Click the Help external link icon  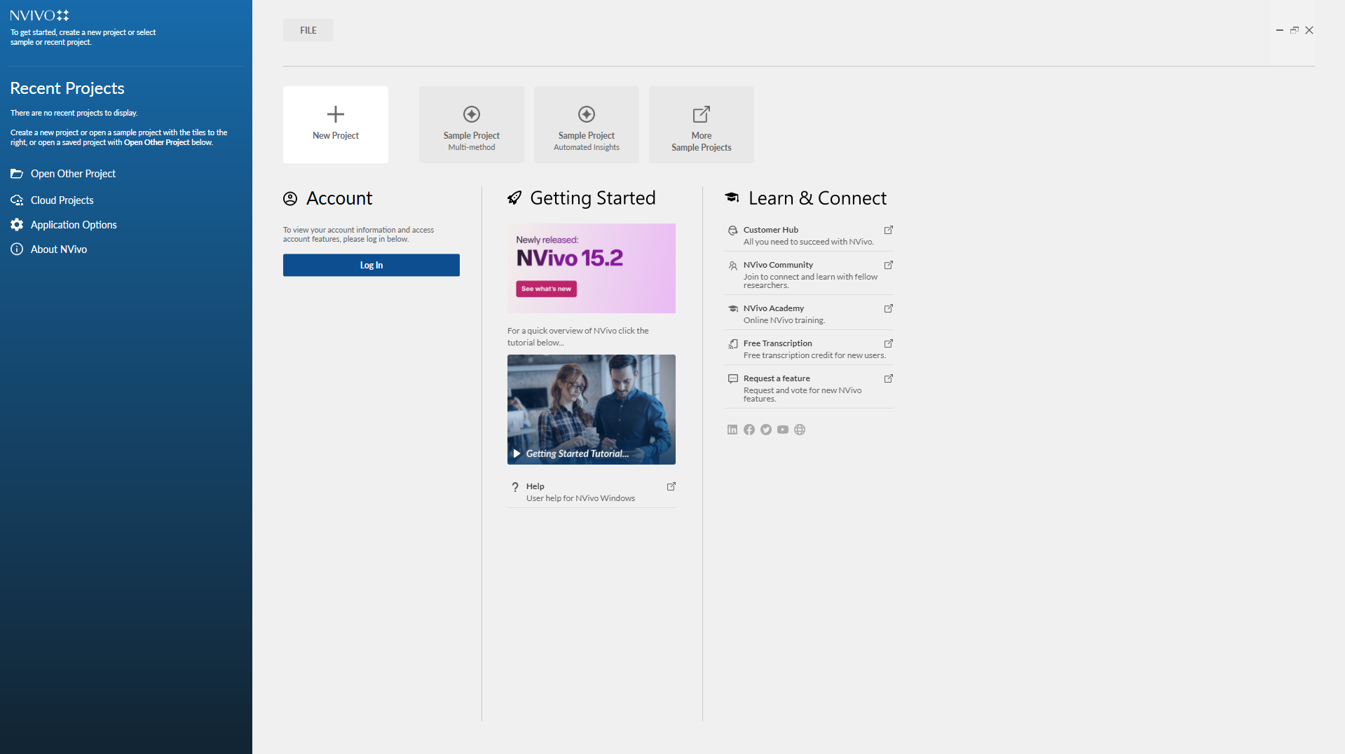click(671, 486)
